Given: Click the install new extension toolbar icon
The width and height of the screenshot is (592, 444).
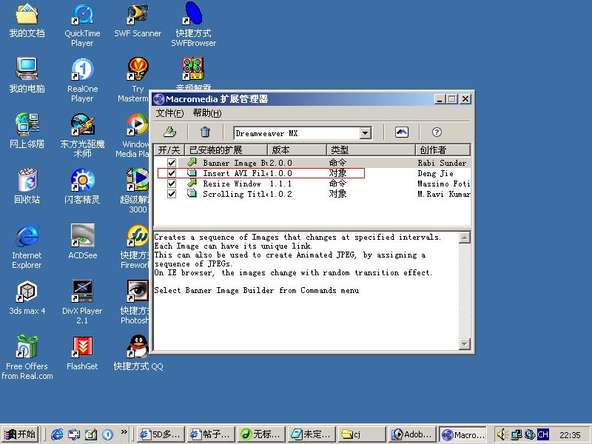Looking at the screenshot, I should click(x=170, y=132).
